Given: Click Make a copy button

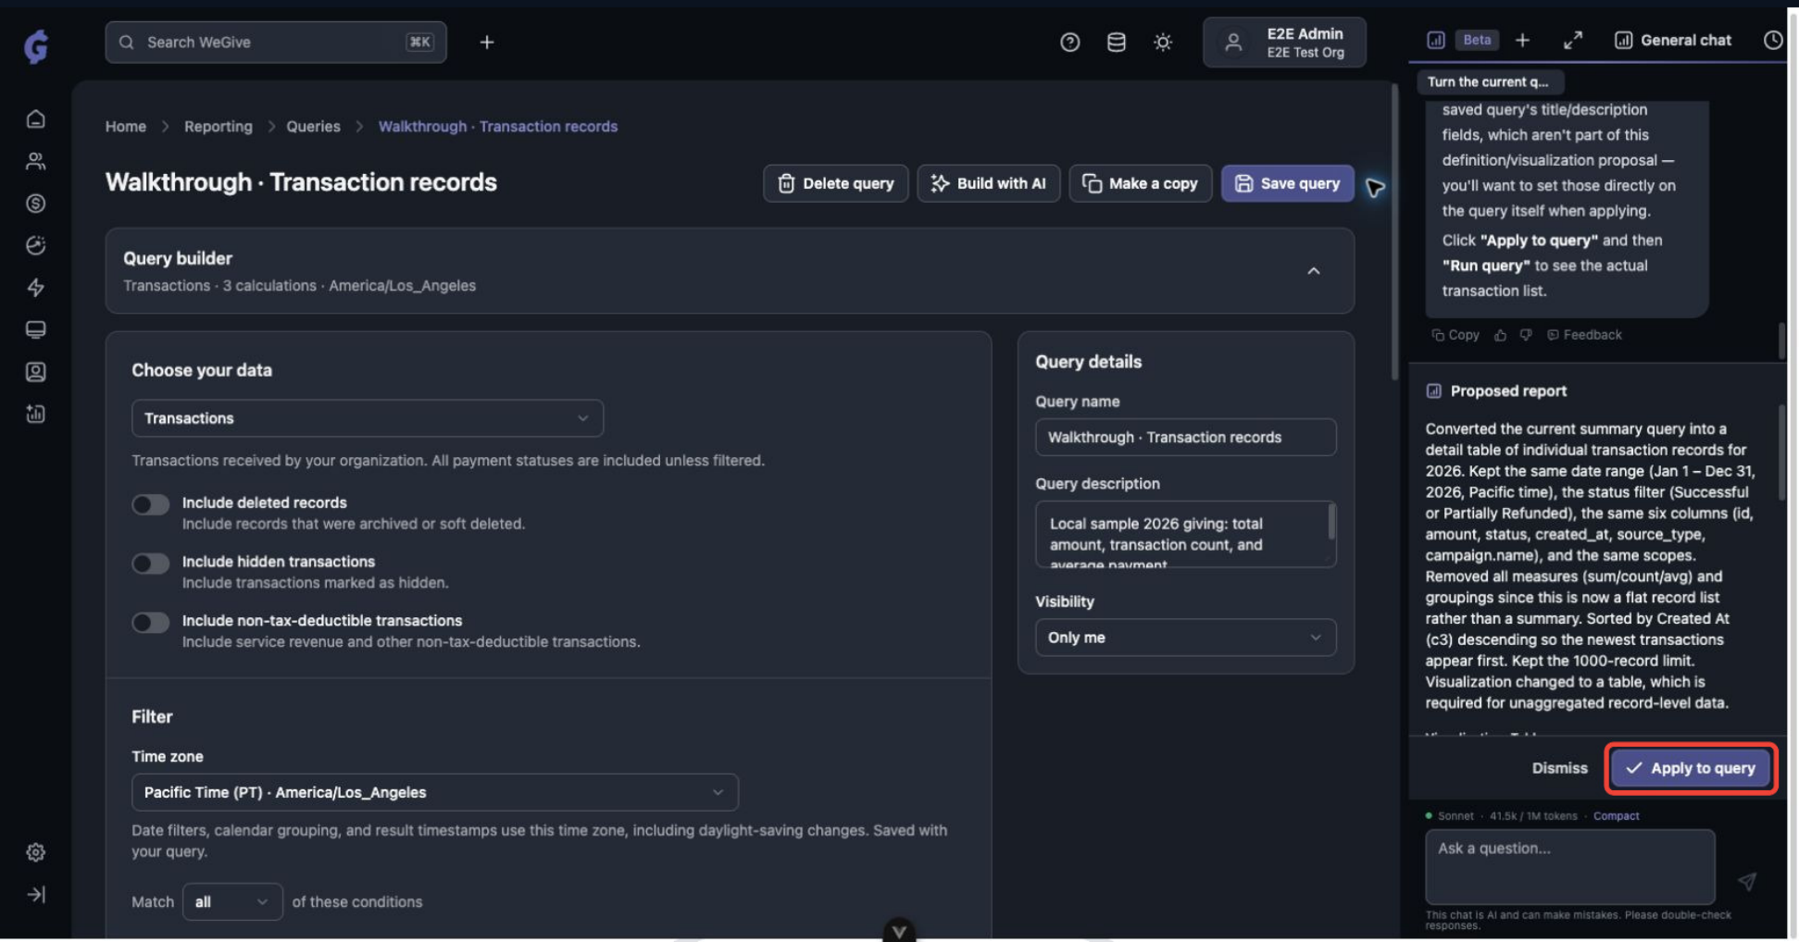Looking at the screenshot, I should pos(1140,183).
